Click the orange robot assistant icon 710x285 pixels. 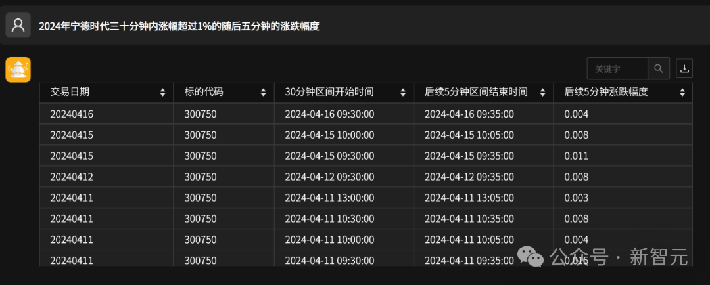click(18, 70)
